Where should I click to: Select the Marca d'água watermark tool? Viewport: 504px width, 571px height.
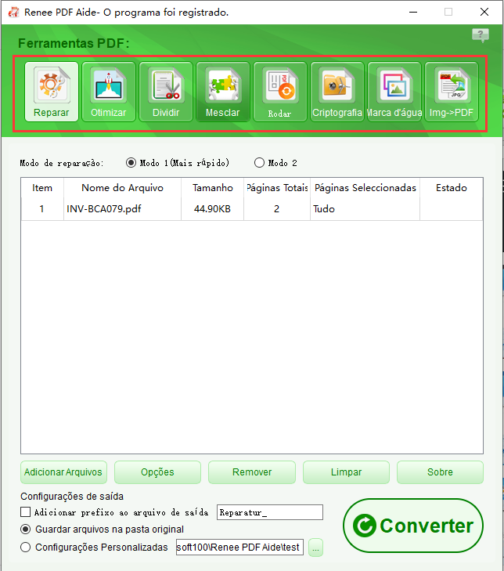(x=394, y=92)
